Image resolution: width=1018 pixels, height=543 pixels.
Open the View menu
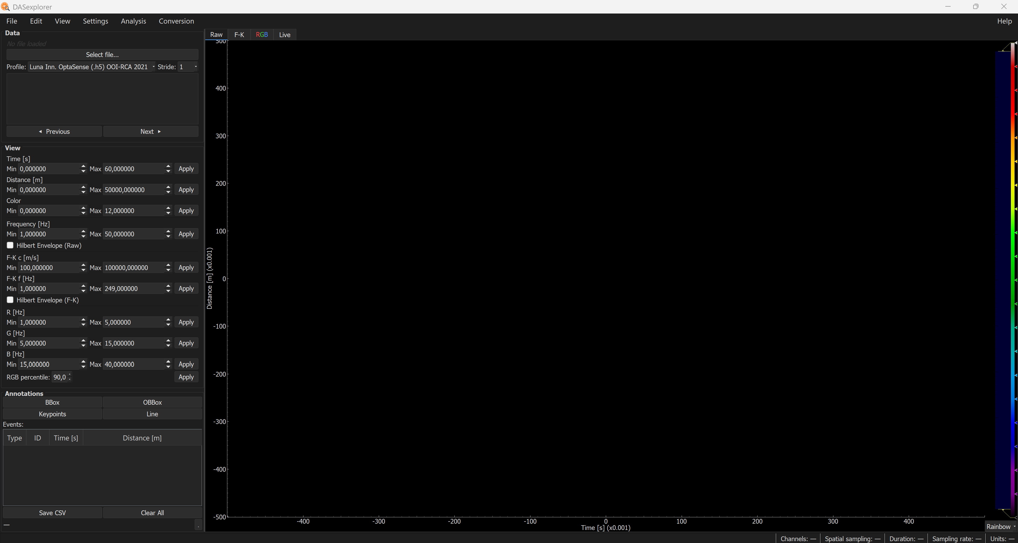click(x=62, y=21)
